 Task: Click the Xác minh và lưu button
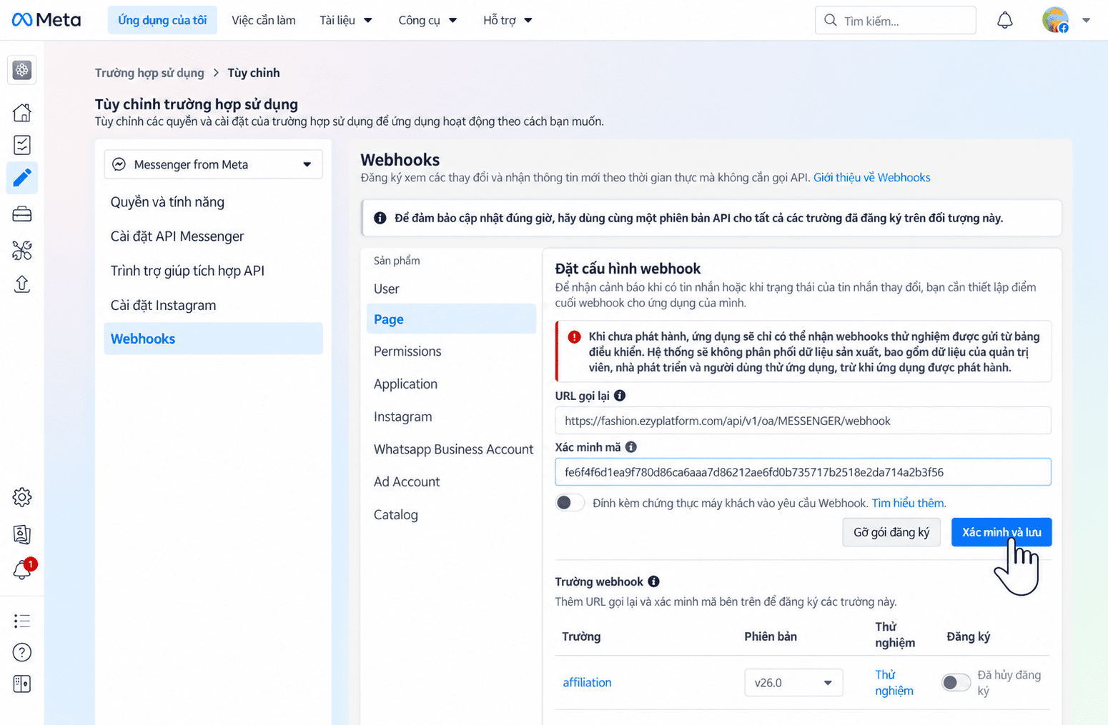coord(1001,532)
